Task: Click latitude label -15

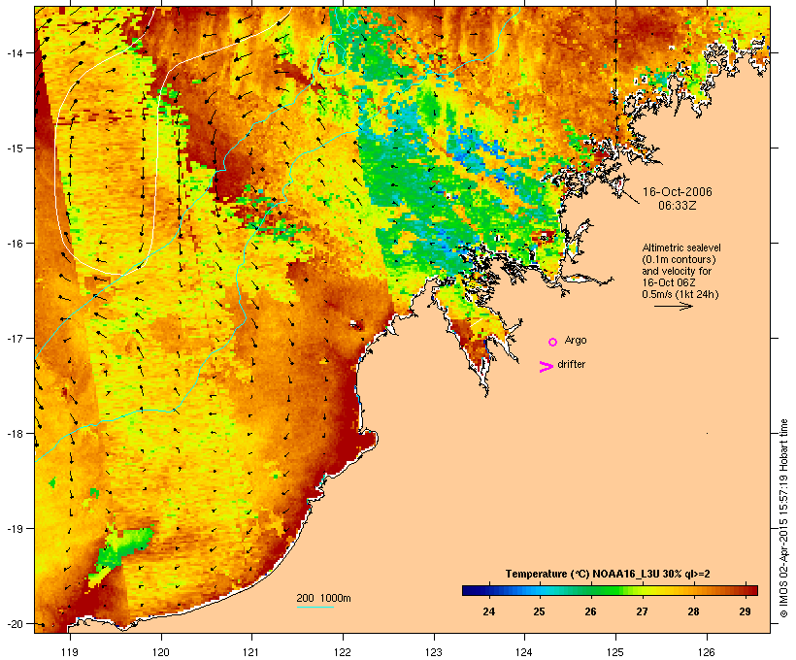Action: click(x=14, y=148)
